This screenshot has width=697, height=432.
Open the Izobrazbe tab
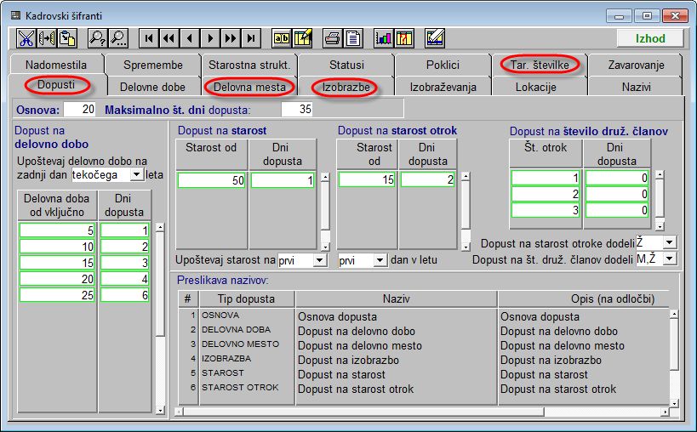click(344, 87)
